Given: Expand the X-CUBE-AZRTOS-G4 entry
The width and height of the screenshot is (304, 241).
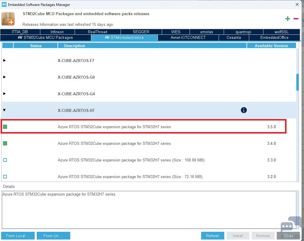Looking at the screenshot, I should [x=4, y=93].
